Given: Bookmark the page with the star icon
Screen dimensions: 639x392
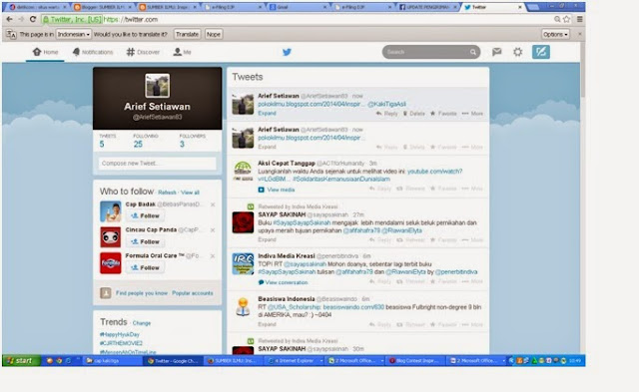Looking at the screenshot, I should click(x=566, y=19).
